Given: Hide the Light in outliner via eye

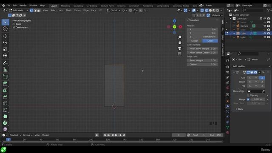Looking at the screenshot, I should [x=265, y=37].
